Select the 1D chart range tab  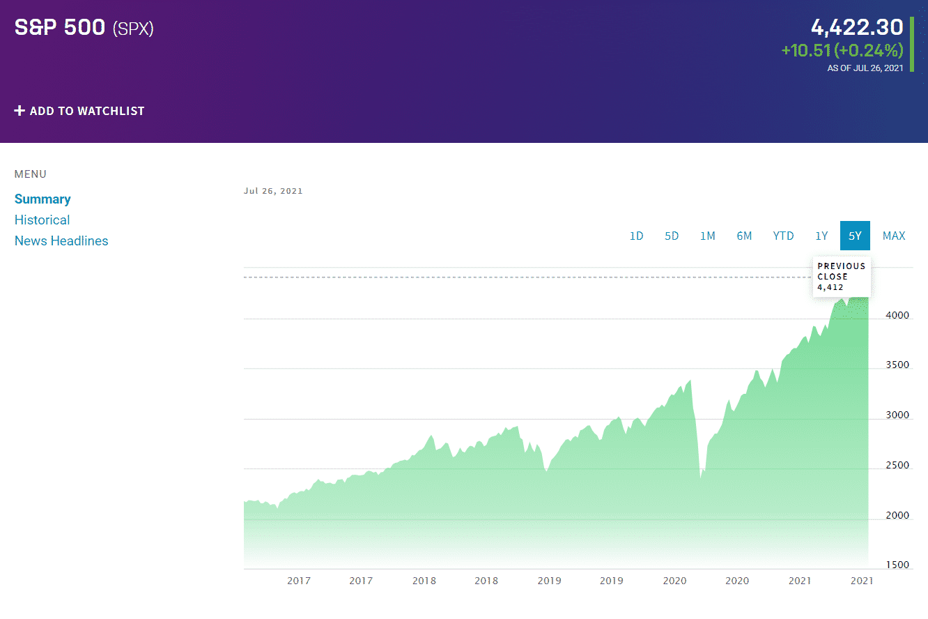click(x=637, y=236)
